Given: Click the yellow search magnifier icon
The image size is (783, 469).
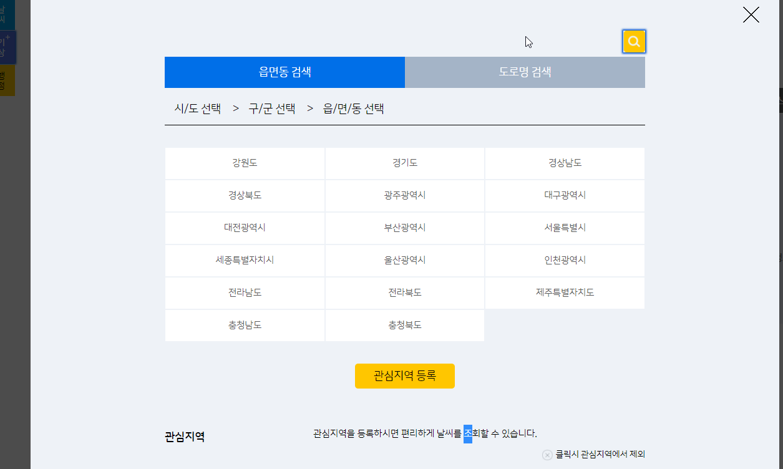Looking at the screenshot, I should tap(634, 42).
